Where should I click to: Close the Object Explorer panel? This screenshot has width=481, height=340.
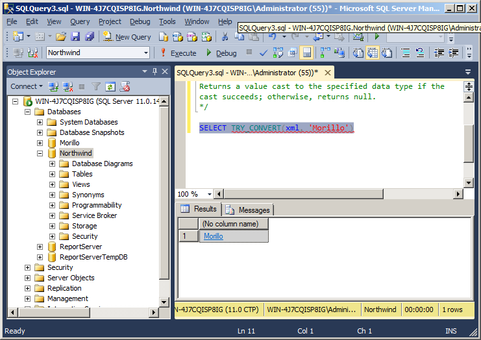pos(165,72)
